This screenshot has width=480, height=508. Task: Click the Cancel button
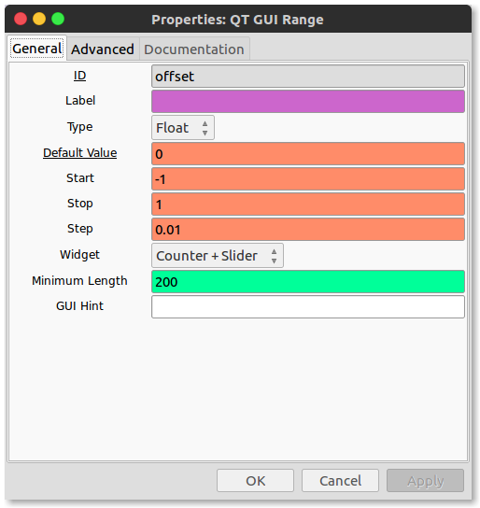tap(340, 481)
